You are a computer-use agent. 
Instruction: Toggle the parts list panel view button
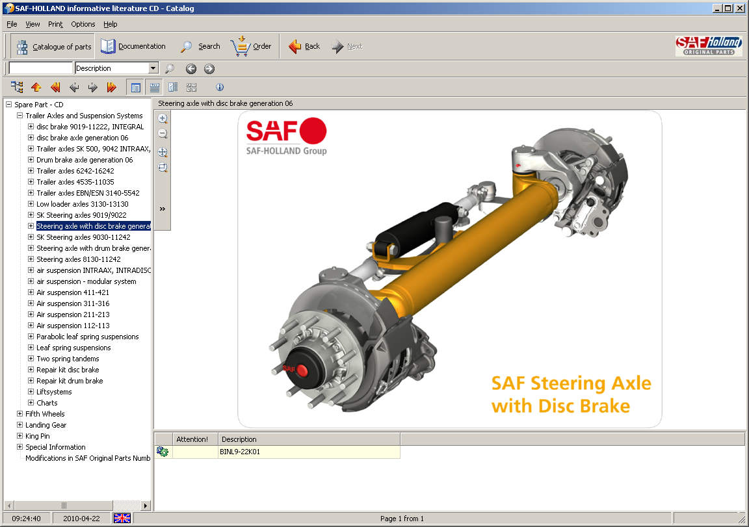tap(154, 87)
